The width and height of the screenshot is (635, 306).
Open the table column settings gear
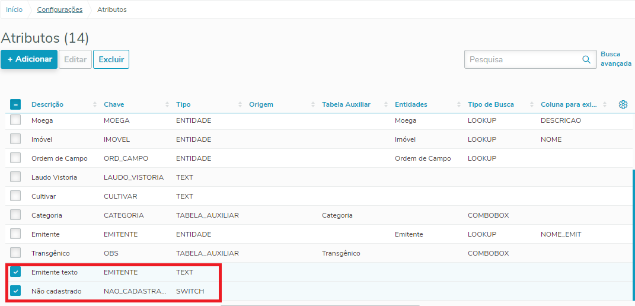point(623,104)
